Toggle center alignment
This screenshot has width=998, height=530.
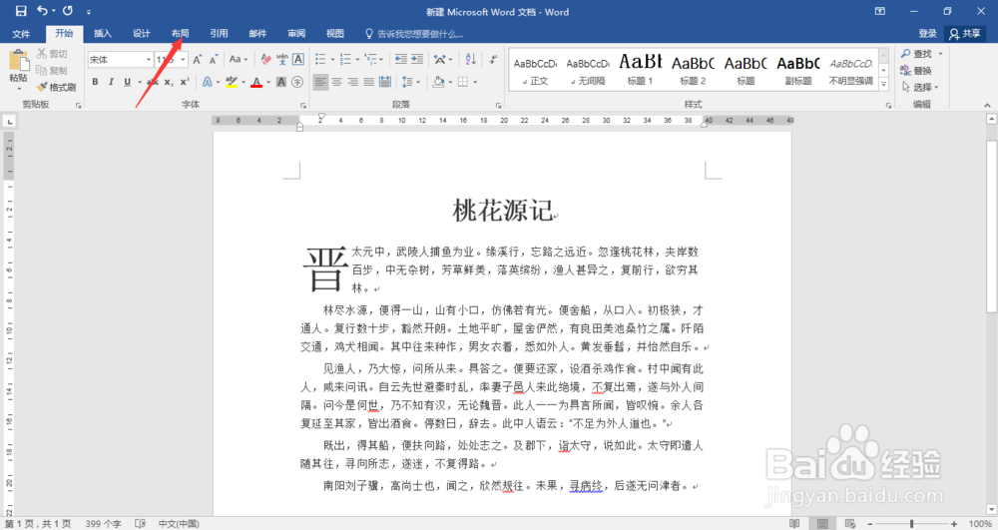coord(336,82)
